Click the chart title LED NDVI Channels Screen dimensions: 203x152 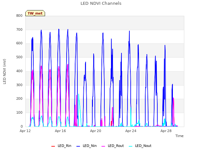(101, 3)
